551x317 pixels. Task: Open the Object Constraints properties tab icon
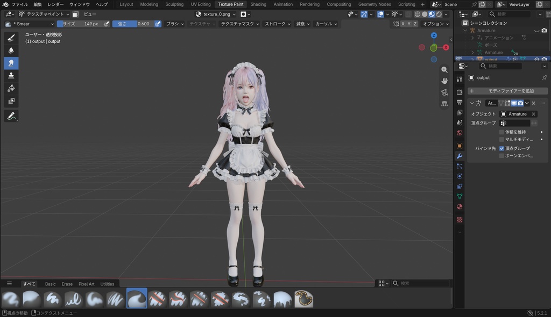[x=460, y=186]
